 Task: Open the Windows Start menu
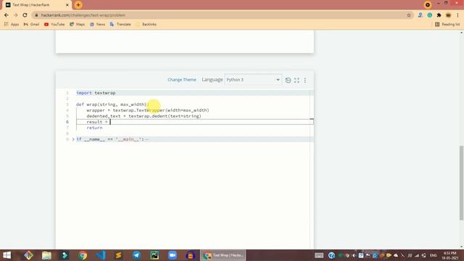[7, 255]
